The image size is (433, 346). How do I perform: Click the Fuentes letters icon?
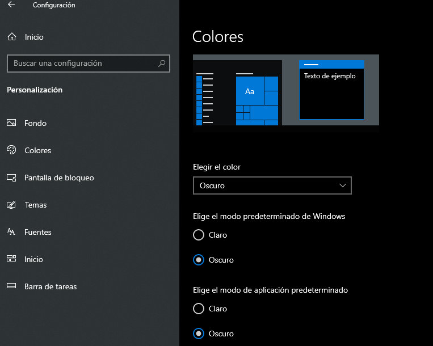pos(11,232)
